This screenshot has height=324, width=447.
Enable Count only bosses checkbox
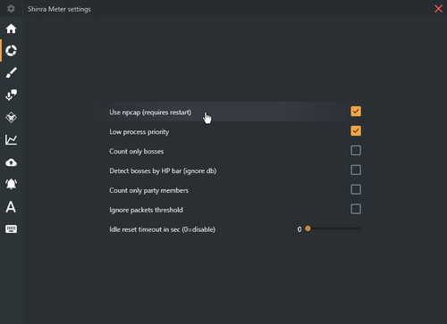(x=356, y=151)
